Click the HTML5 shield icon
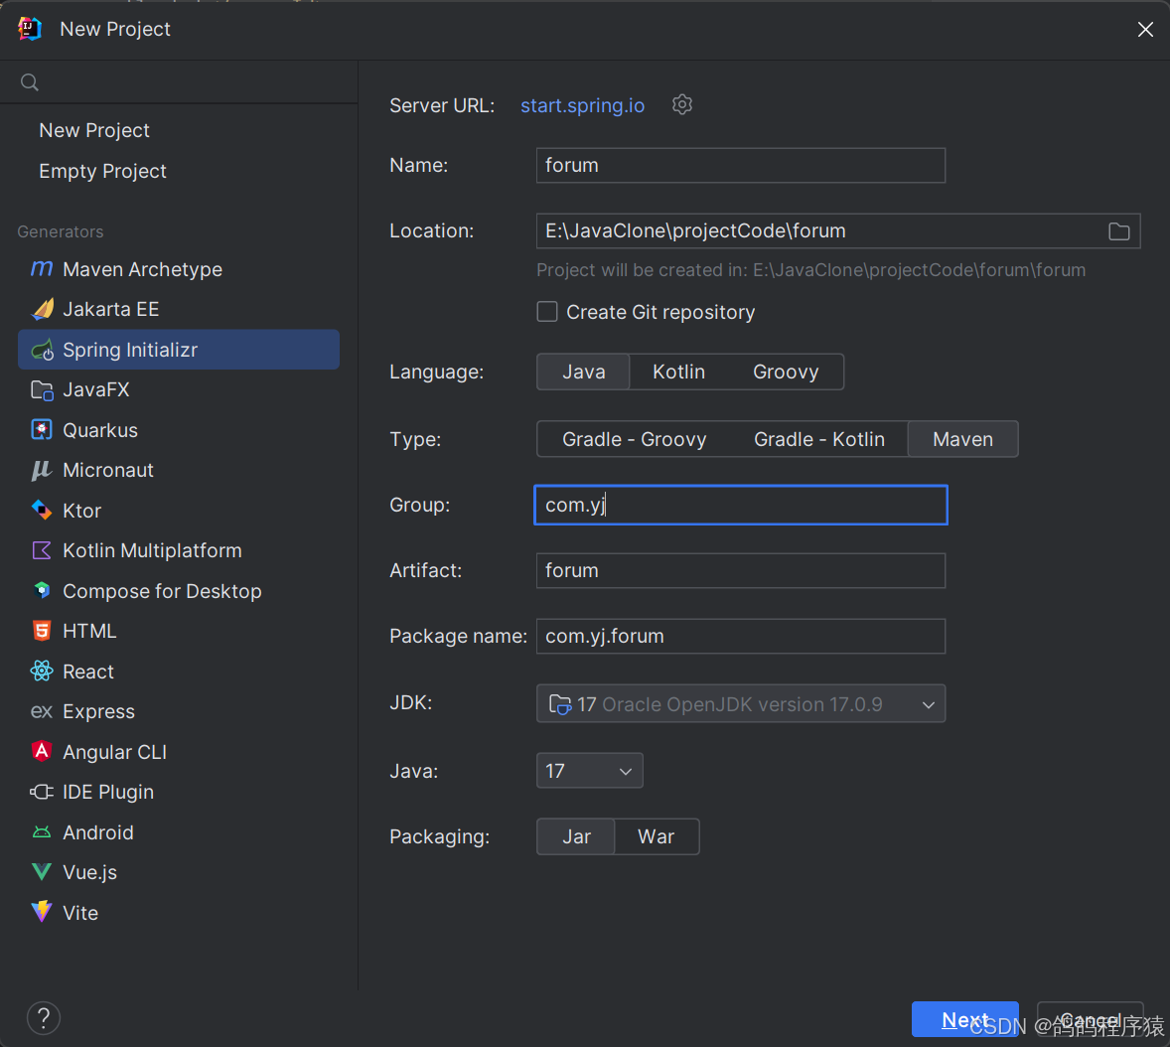The image size is (1170, 1047). pos(42,631)
